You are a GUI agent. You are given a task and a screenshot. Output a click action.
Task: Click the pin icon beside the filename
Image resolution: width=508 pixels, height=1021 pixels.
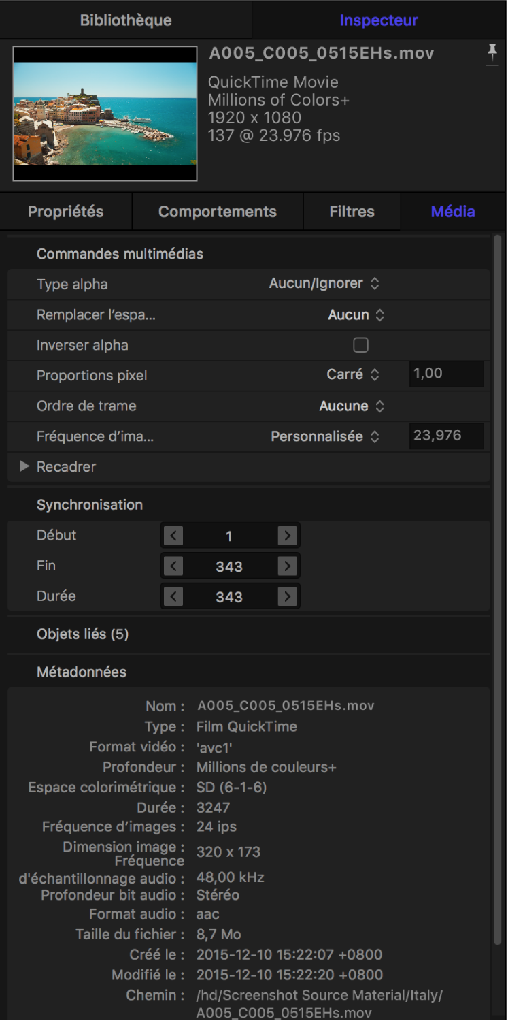click(x=492, y=54)
